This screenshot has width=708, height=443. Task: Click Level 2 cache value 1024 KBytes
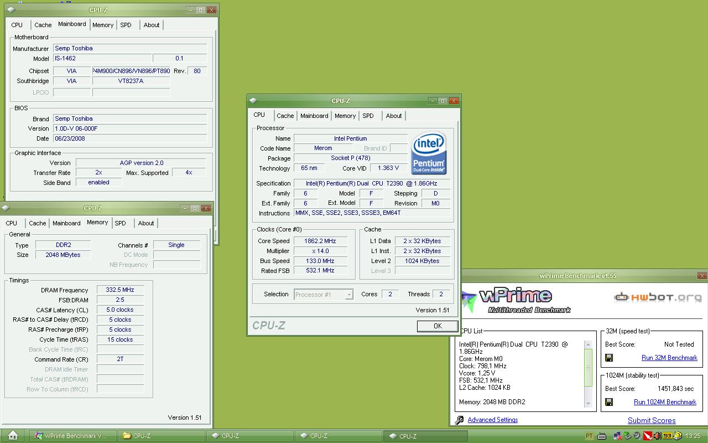click(x=422, y=261)
